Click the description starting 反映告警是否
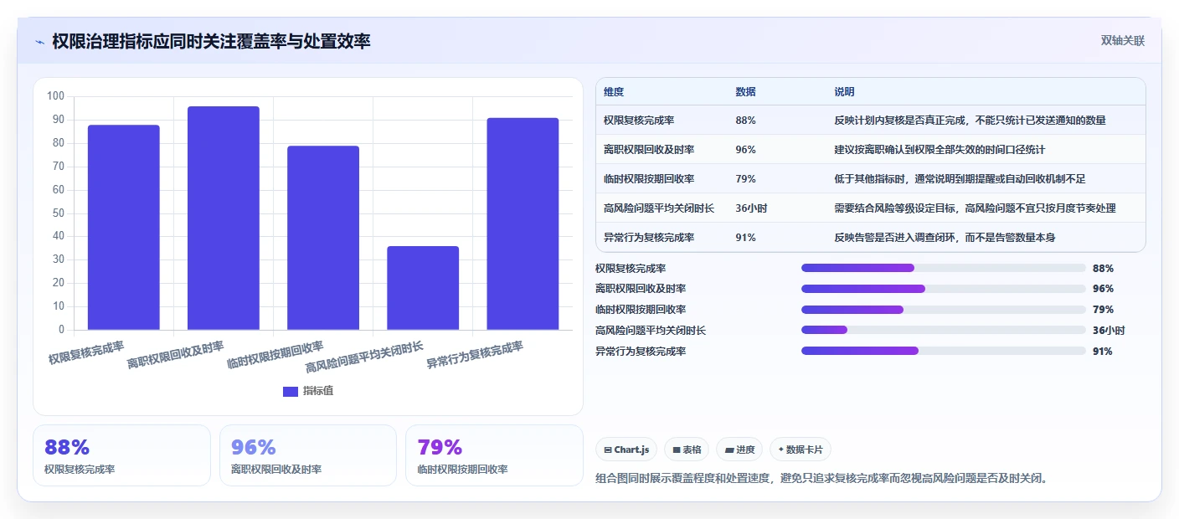 coord(945,238)
